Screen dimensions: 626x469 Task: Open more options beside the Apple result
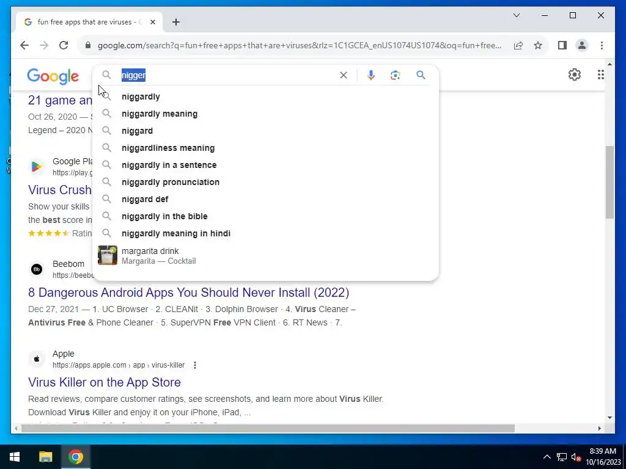click(195, 365)
